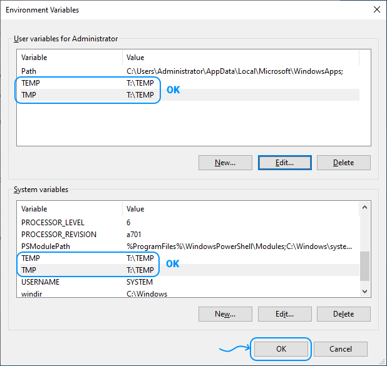Screen dimensions: 387x366
Task: Click New button under User variables
Action: point(225,163)
